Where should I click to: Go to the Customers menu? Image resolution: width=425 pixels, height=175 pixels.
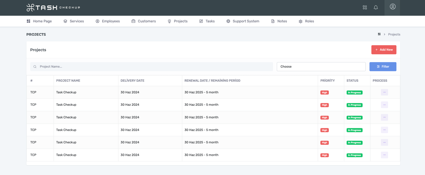click(x=144, y=21)
